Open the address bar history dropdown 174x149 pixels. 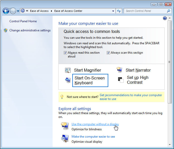(x=113, y=11)
